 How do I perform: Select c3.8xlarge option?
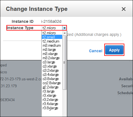click(52, 79)
